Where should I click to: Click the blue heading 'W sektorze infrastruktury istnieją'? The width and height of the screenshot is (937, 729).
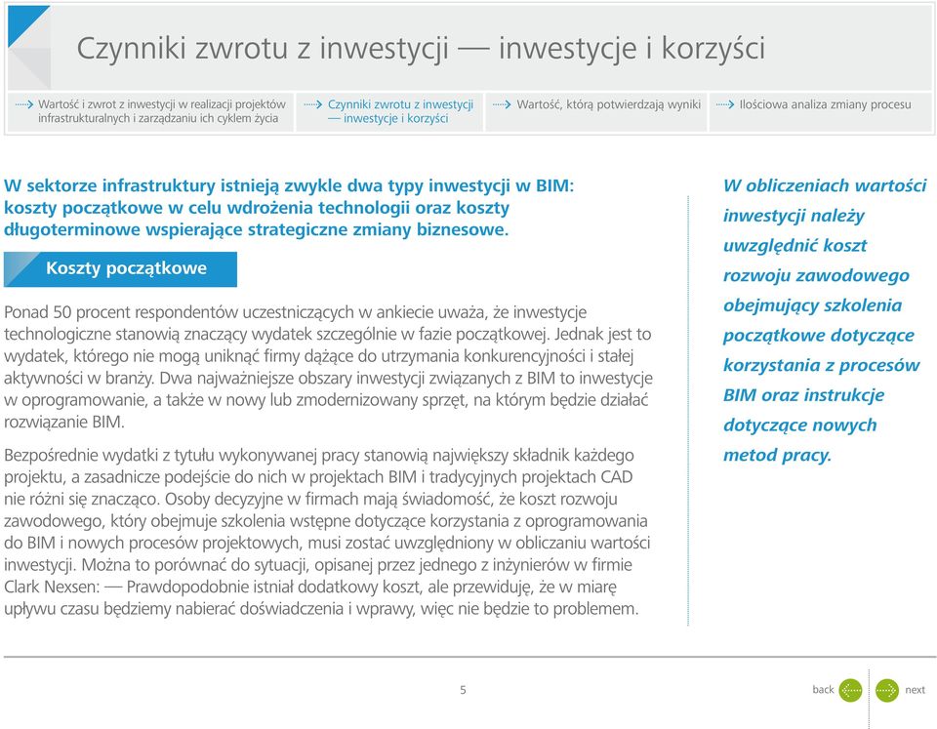click(x=289, y=207)
